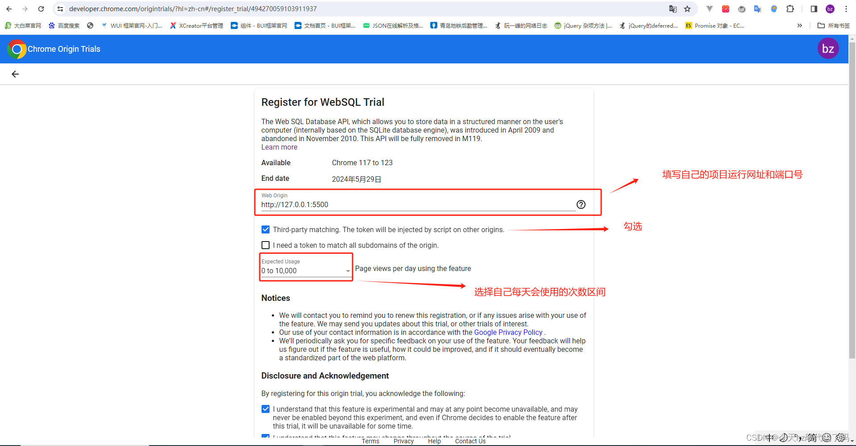Click the tomato-shaped extension icon
The height and width of the screenshot is (446, 856).
click(x=741, y=9)
